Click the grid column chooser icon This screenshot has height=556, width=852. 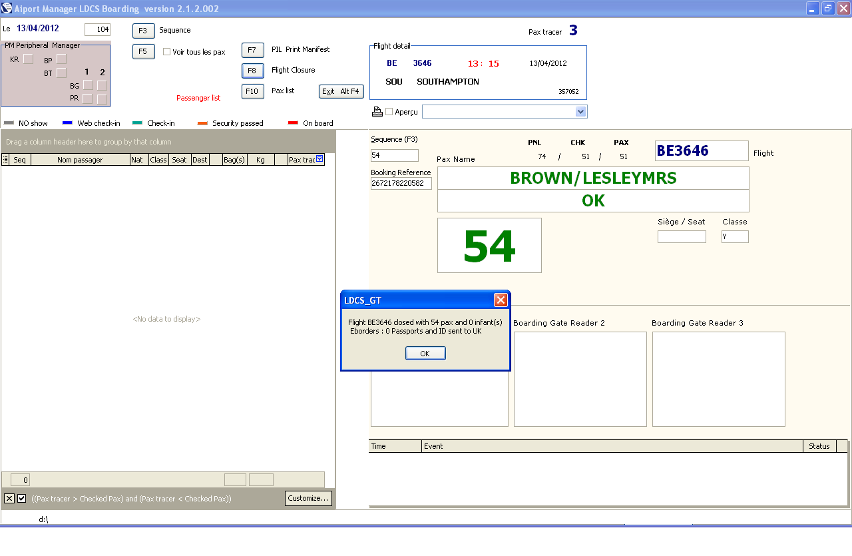point(6,160)
